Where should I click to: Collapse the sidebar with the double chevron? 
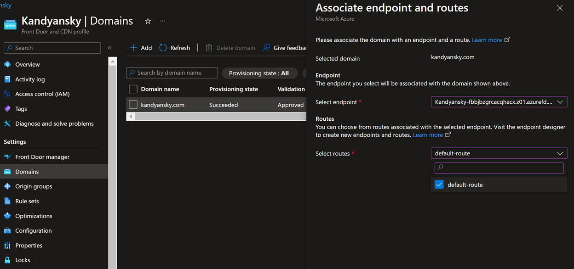click(109, 48)
